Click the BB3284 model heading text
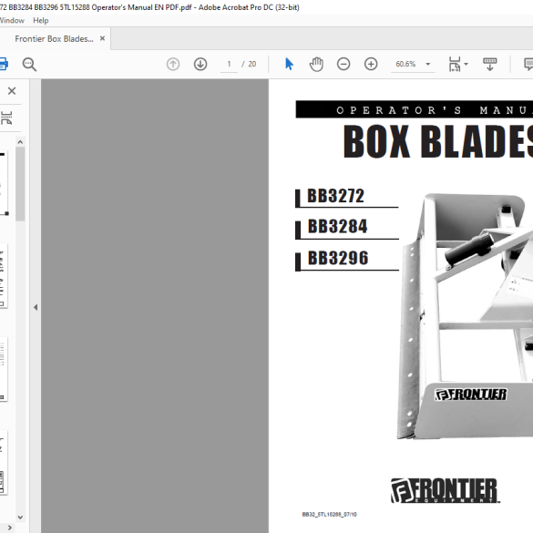Image resolution: width=533 pixels, height=533 pixels. click(337, 226)
